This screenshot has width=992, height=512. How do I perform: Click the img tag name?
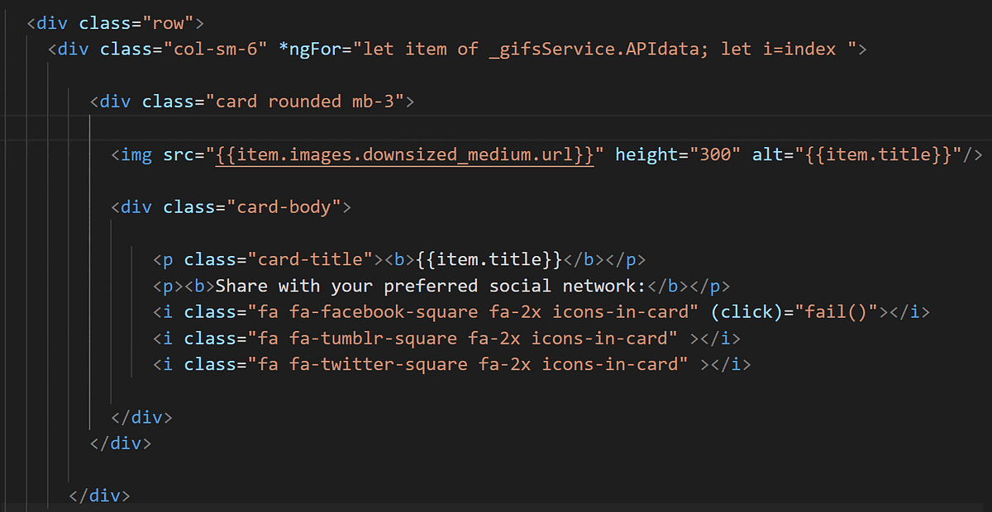coord(136,154)
